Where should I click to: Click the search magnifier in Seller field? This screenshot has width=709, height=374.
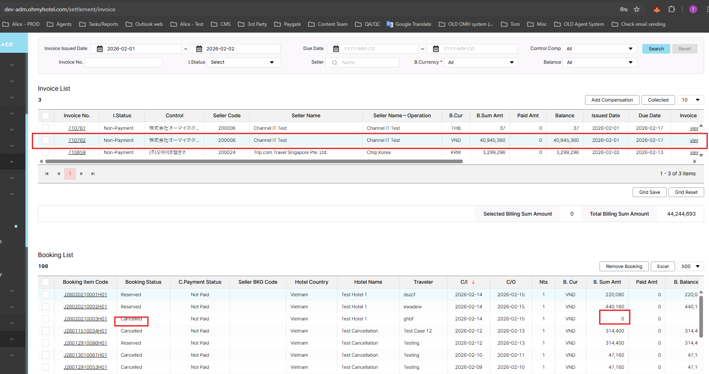(335, 62)
